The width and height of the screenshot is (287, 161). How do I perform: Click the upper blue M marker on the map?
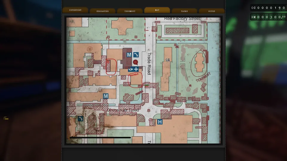tap(129, 55)
